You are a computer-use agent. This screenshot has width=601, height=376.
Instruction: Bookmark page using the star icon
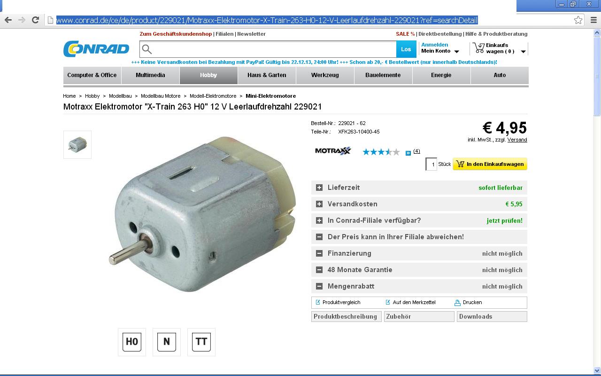578,20
